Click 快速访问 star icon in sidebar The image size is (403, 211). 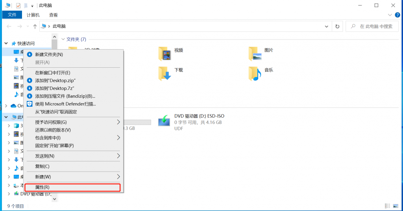coord(14,43)
